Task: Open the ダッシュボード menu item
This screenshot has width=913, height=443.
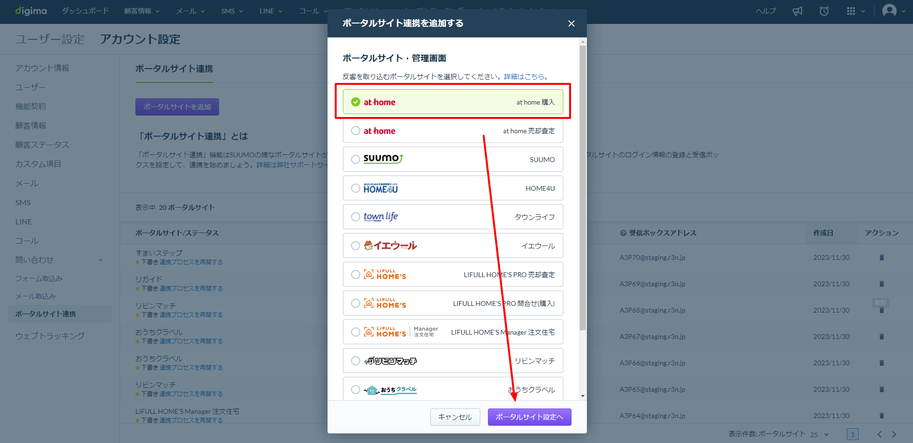Action: pyautogui.click(x=85, y=11)
